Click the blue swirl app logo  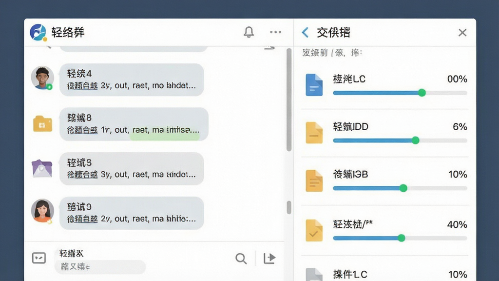[38, 33]
